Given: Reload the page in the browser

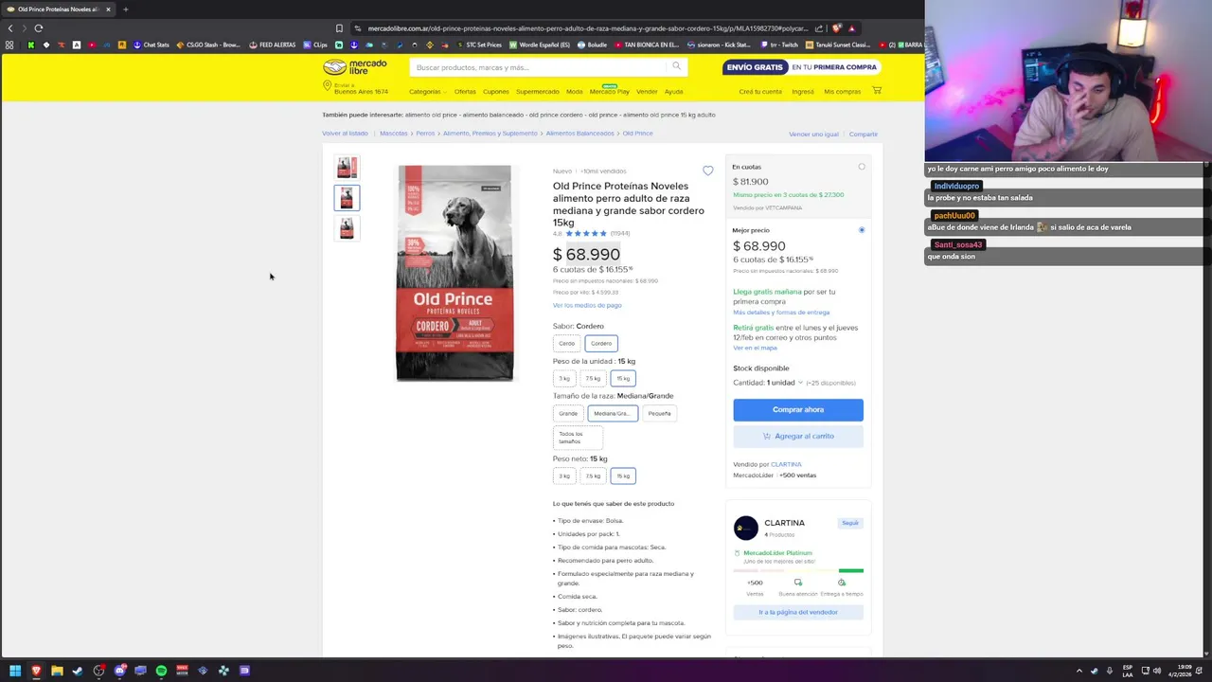Looking at the screenshot, I should tap(39, 28).
